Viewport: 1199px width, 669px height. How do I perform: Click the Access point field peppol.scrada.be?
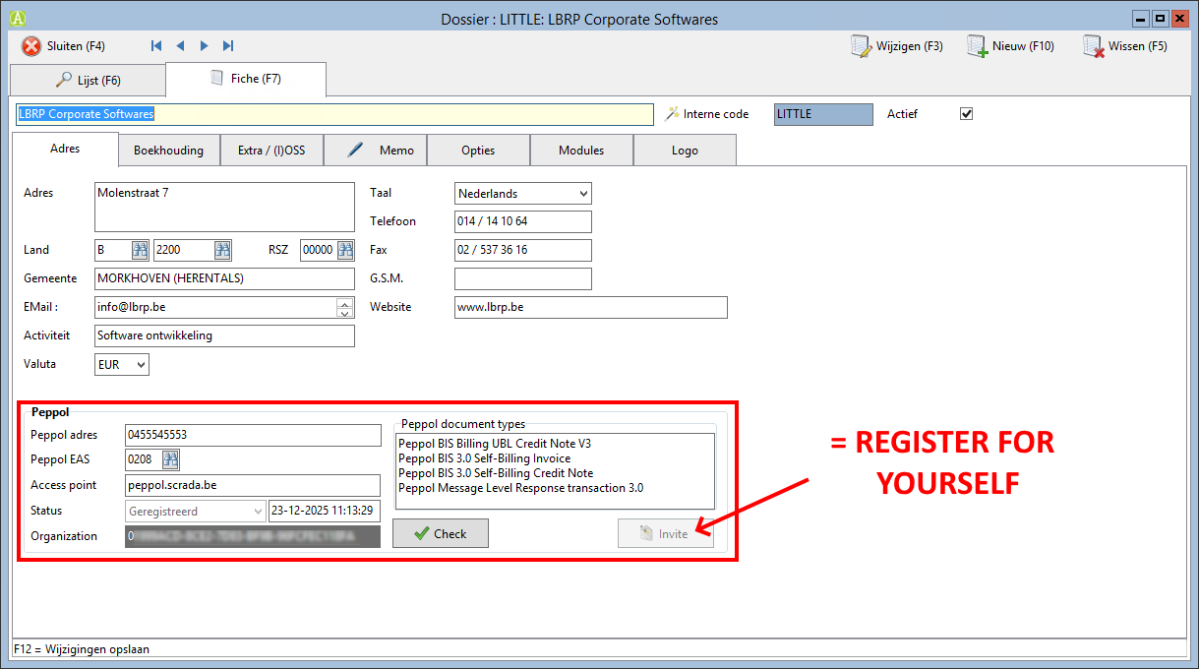[253, 485]
